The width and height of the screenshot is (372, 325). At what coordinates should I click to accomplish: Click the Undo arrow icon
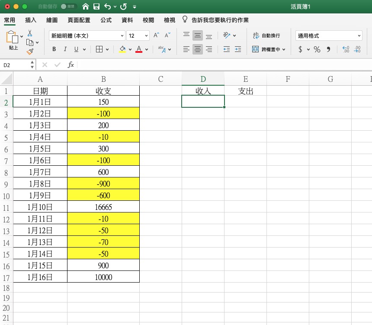pyautogui.click(x=107, y=7)
